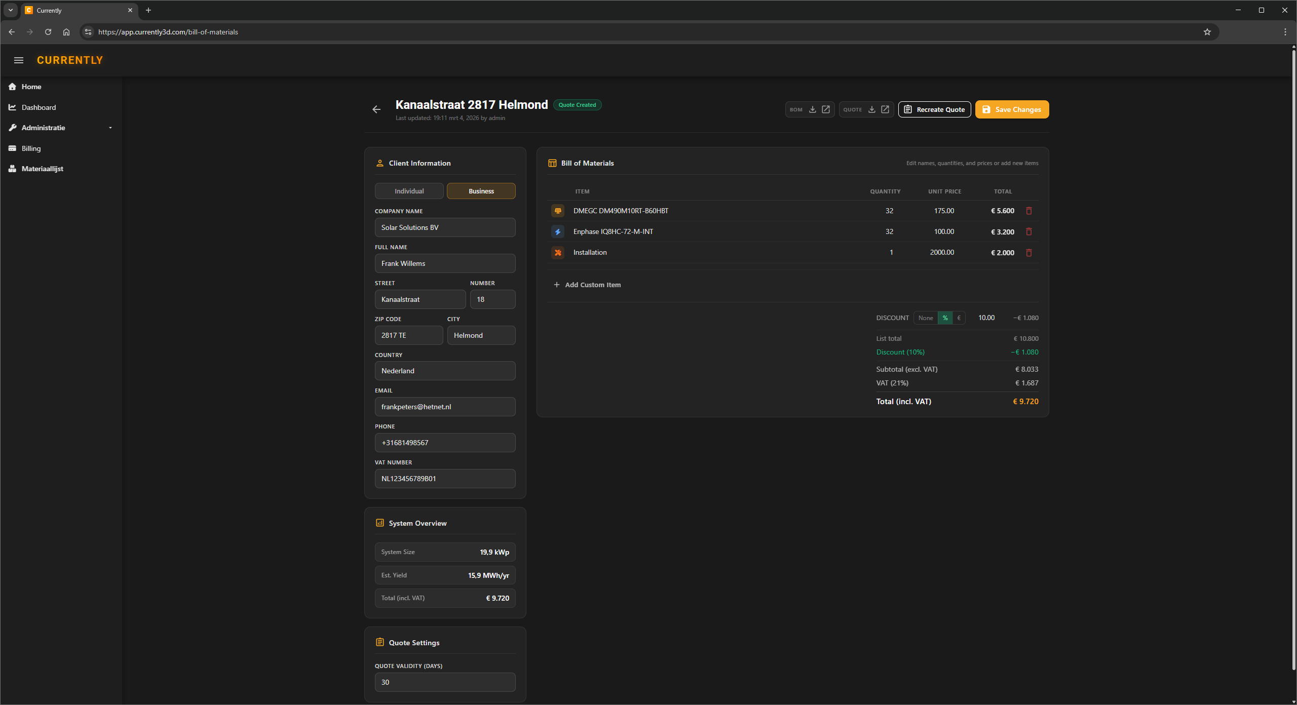Image resolution: width=1297 pixels, height=705 pixels.
Task: Click the back arrow beside Kanaalstraat heading
Action: [x=376, y=109]
